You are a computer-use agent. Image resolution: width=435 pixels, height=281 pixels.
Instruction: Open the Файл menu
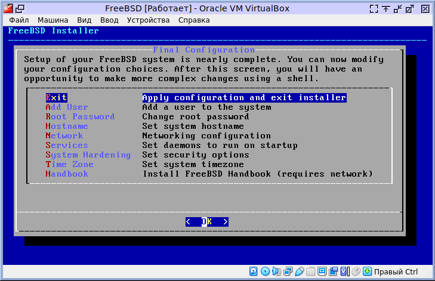pos(19,20)
